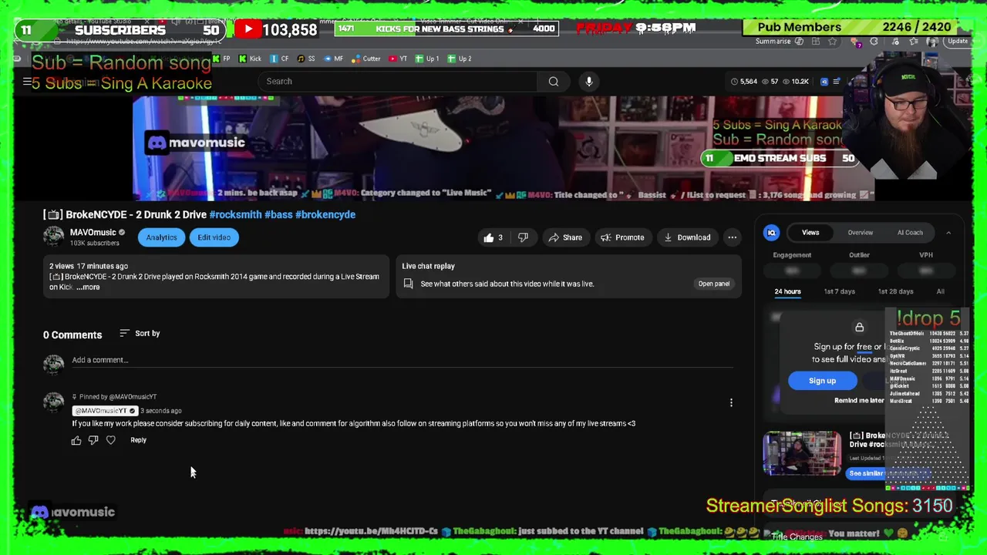987x555 pixels.
Task: Focus the YouTube Search field
Action: [x=399, y=81]
